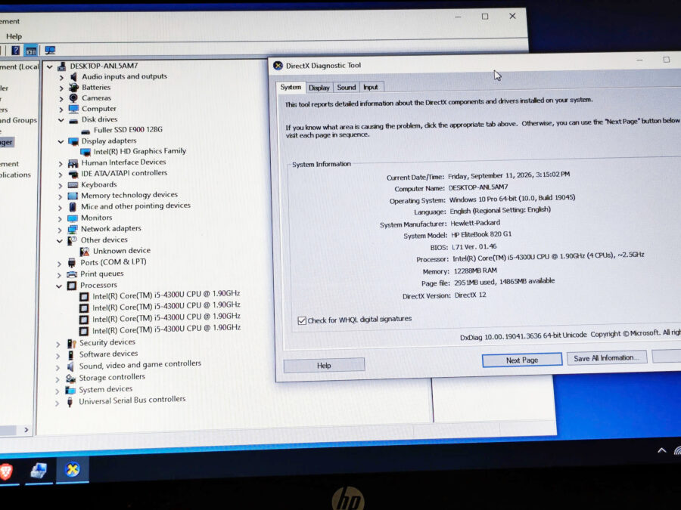Select the first Intel Core i5-4300U processor entry
The width and height of the screenshot is (681, 510).
[x=166, y=295]
